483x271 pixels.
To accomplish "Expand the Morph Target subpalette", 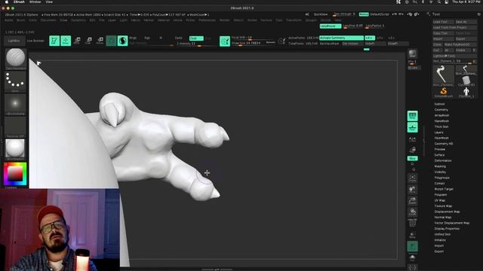I will pos(444,189).
